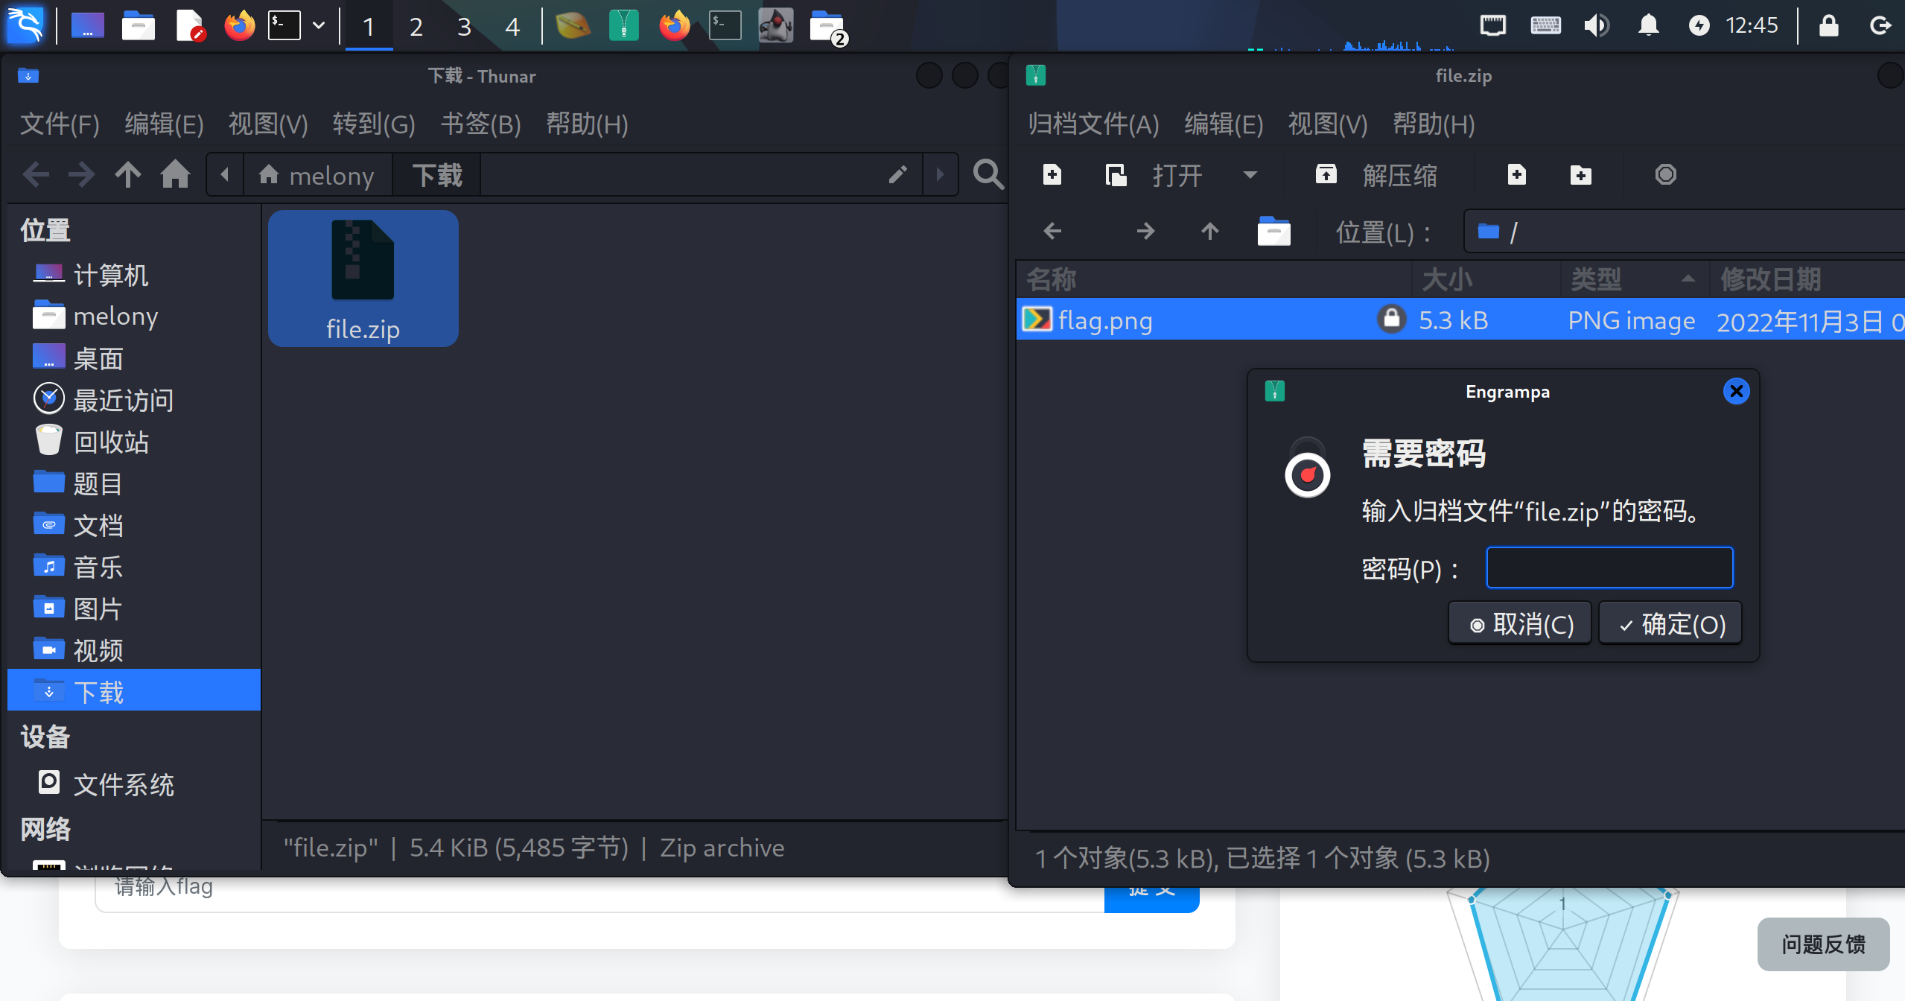Screen dimensions: 1905x1001
Task: Expand the Open (打开) dropdown arrow
Action: (x=1250, y=175)
